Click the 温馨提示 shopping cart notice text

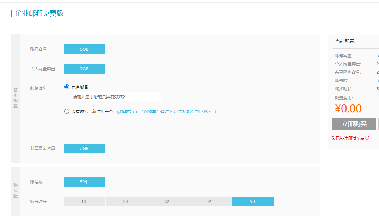coord(167,112)
